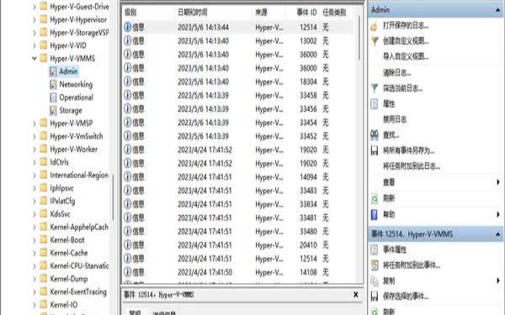Choose 禁用日志 action

click(x=395, y=119)
